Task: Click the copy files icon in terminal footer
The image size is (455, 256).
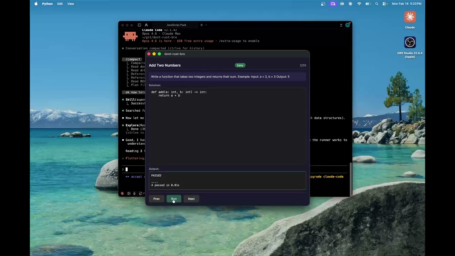Action: [141, 193]
